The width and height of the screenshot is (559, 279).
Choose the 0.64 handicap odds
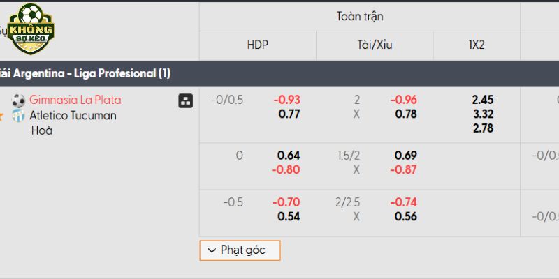coord(289,156)
